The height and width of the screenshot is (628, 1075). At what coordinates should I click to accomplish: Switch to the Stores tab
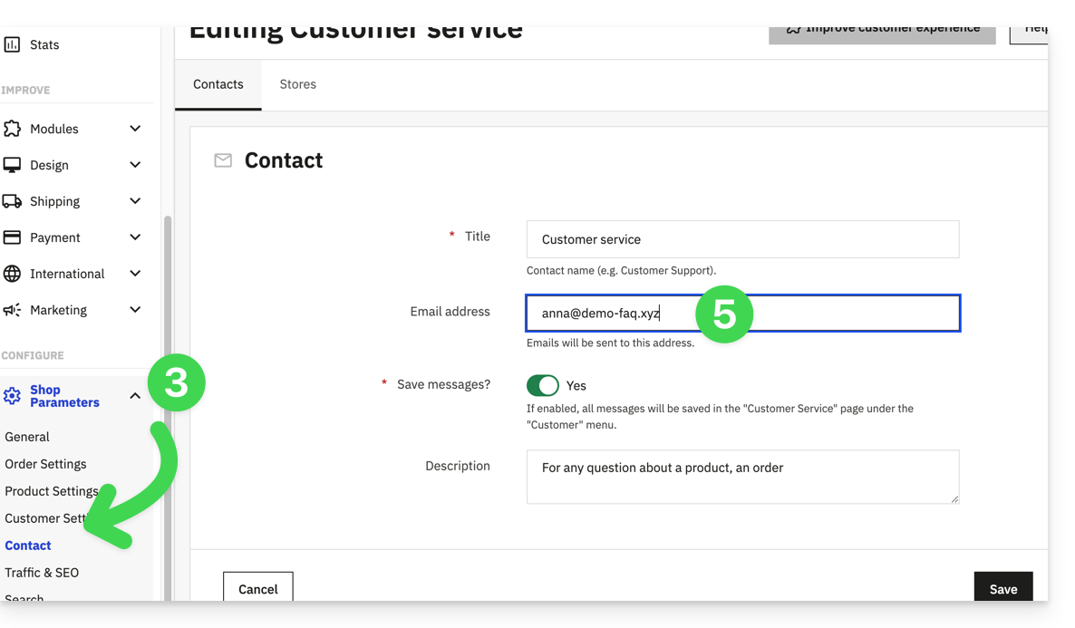(x=297, y=84)
